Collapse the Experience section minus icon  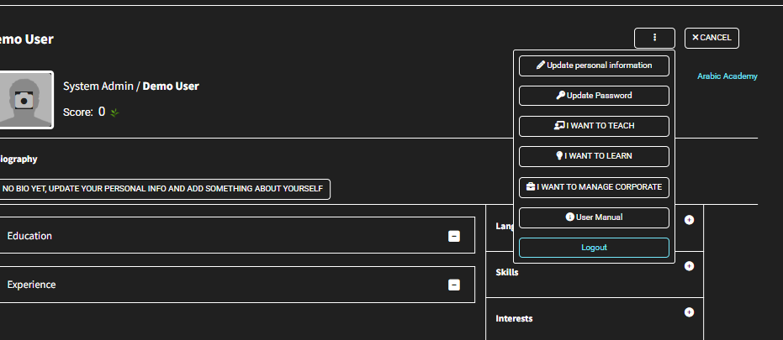[454, 285]
